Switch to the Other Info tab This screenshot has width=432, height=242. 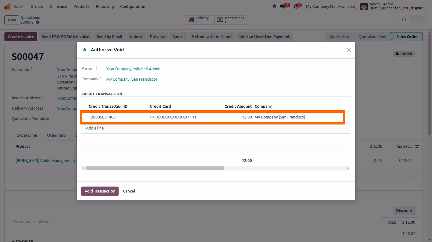[56, 135]
